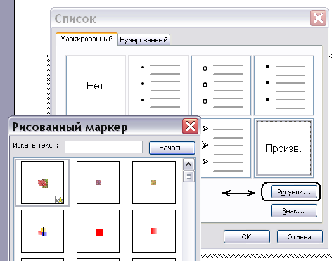
Task: Select the Произв. custom bullet option
Action: pos(284,148)
